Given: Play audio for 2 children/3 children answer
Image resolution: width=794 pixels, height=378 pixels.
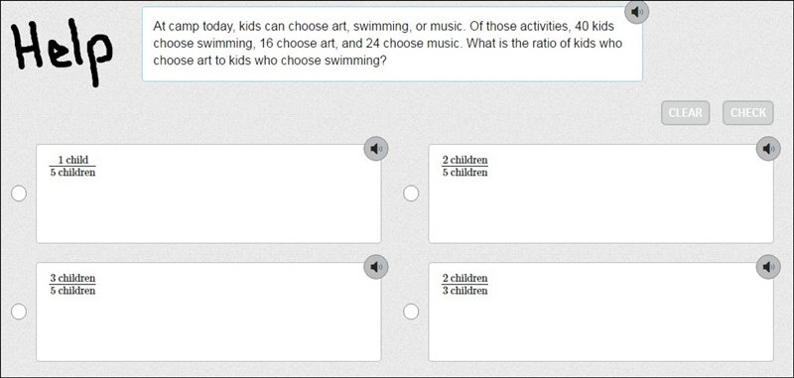Looking at the screenshot, I should [768, 267].
